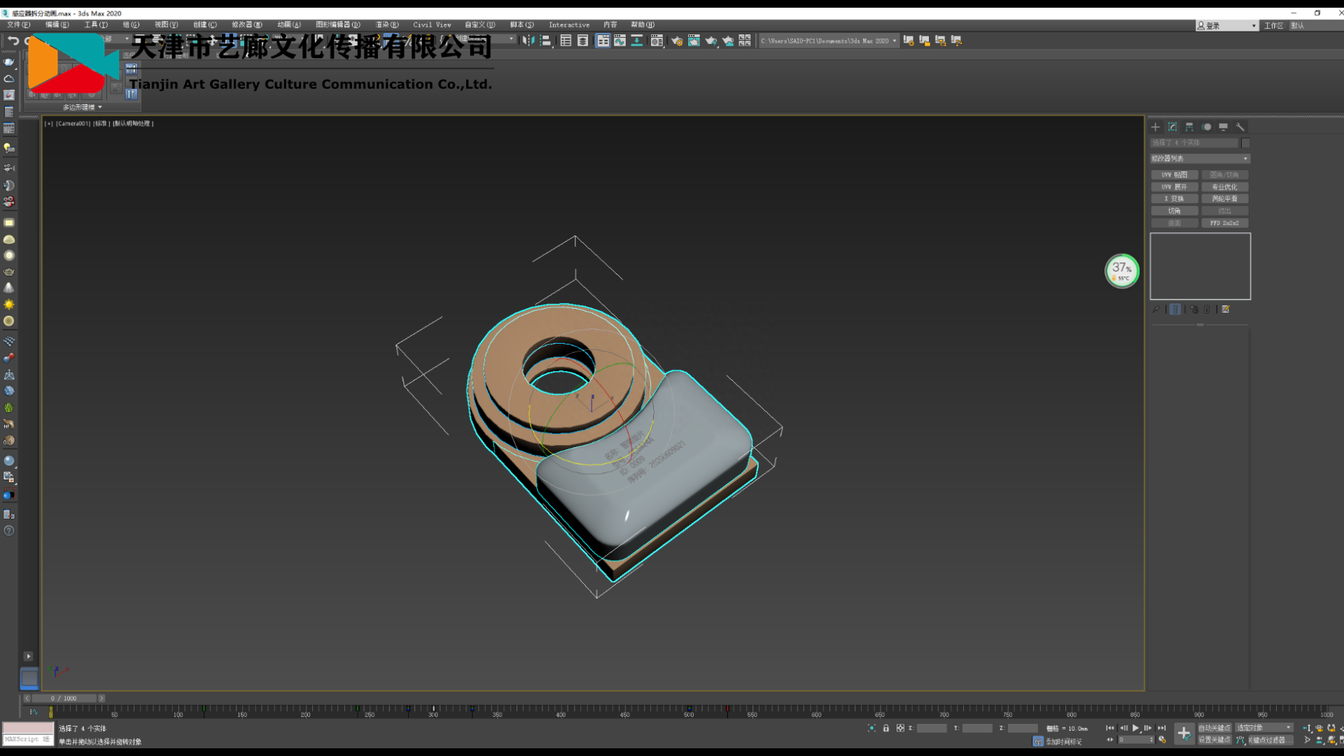
Task: Click the object color swatch beside name field
Action: (x=1245, y=143)
